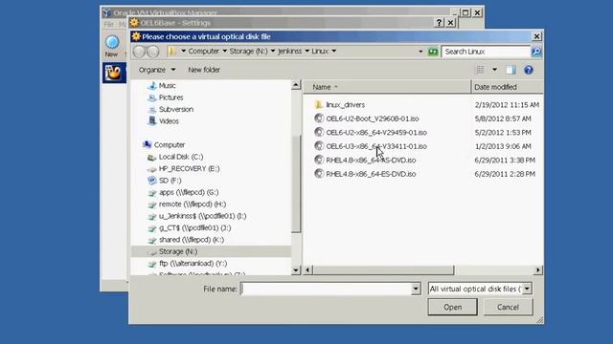613x344 pixels.
Task: Click the Computer icon in navigation pane
Action: 147,144
